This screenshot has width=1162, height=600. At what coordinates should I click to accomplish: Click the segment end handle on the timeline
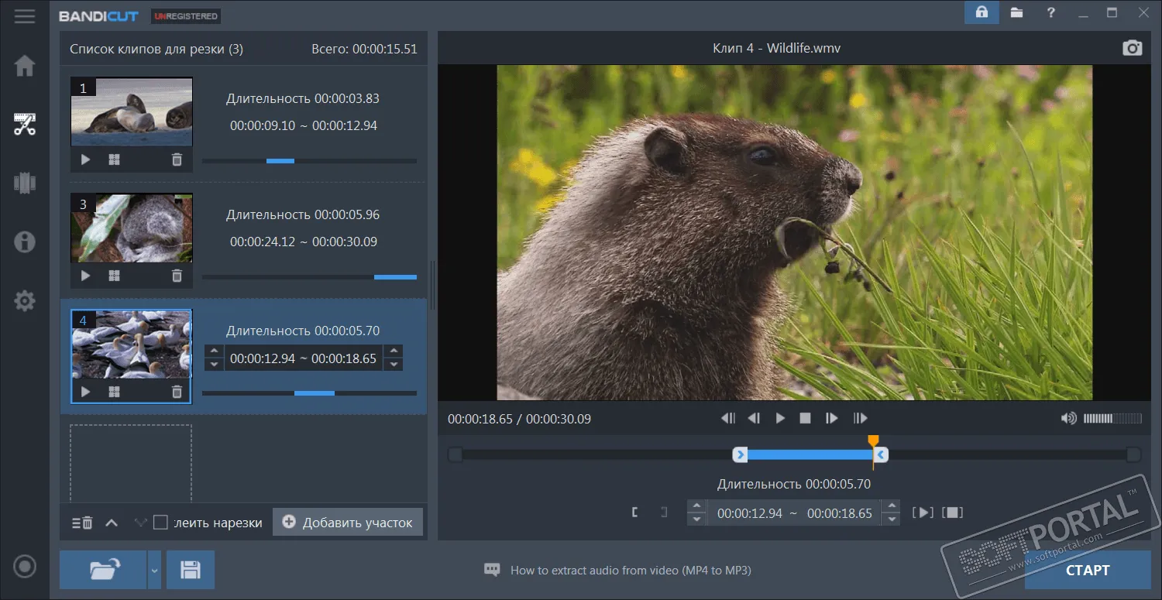click(881, 454)
